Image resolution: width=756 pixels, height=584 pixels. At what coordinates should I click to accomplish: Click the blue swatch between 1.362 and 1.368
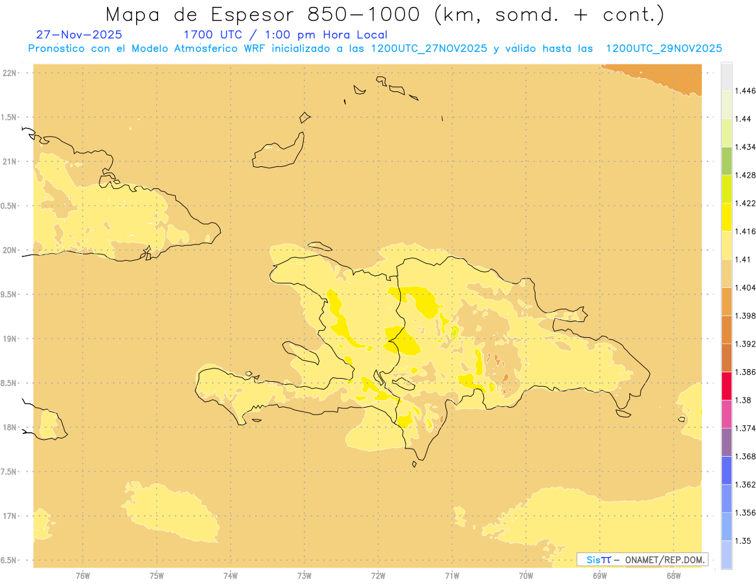click(726, 470)
